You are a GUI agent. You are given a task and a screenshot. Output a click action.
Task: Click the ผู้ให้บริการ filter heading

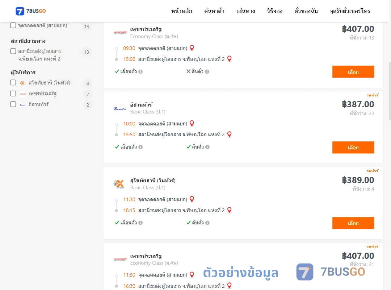pos(23,73)
